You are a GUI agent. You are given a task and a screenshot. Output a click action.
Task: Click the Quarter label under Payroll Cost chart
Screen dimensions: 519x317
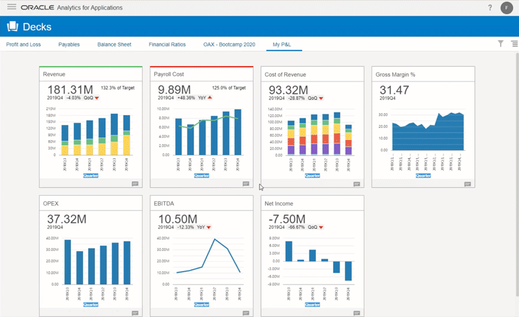pyautogui.click(x=202, y=176)
